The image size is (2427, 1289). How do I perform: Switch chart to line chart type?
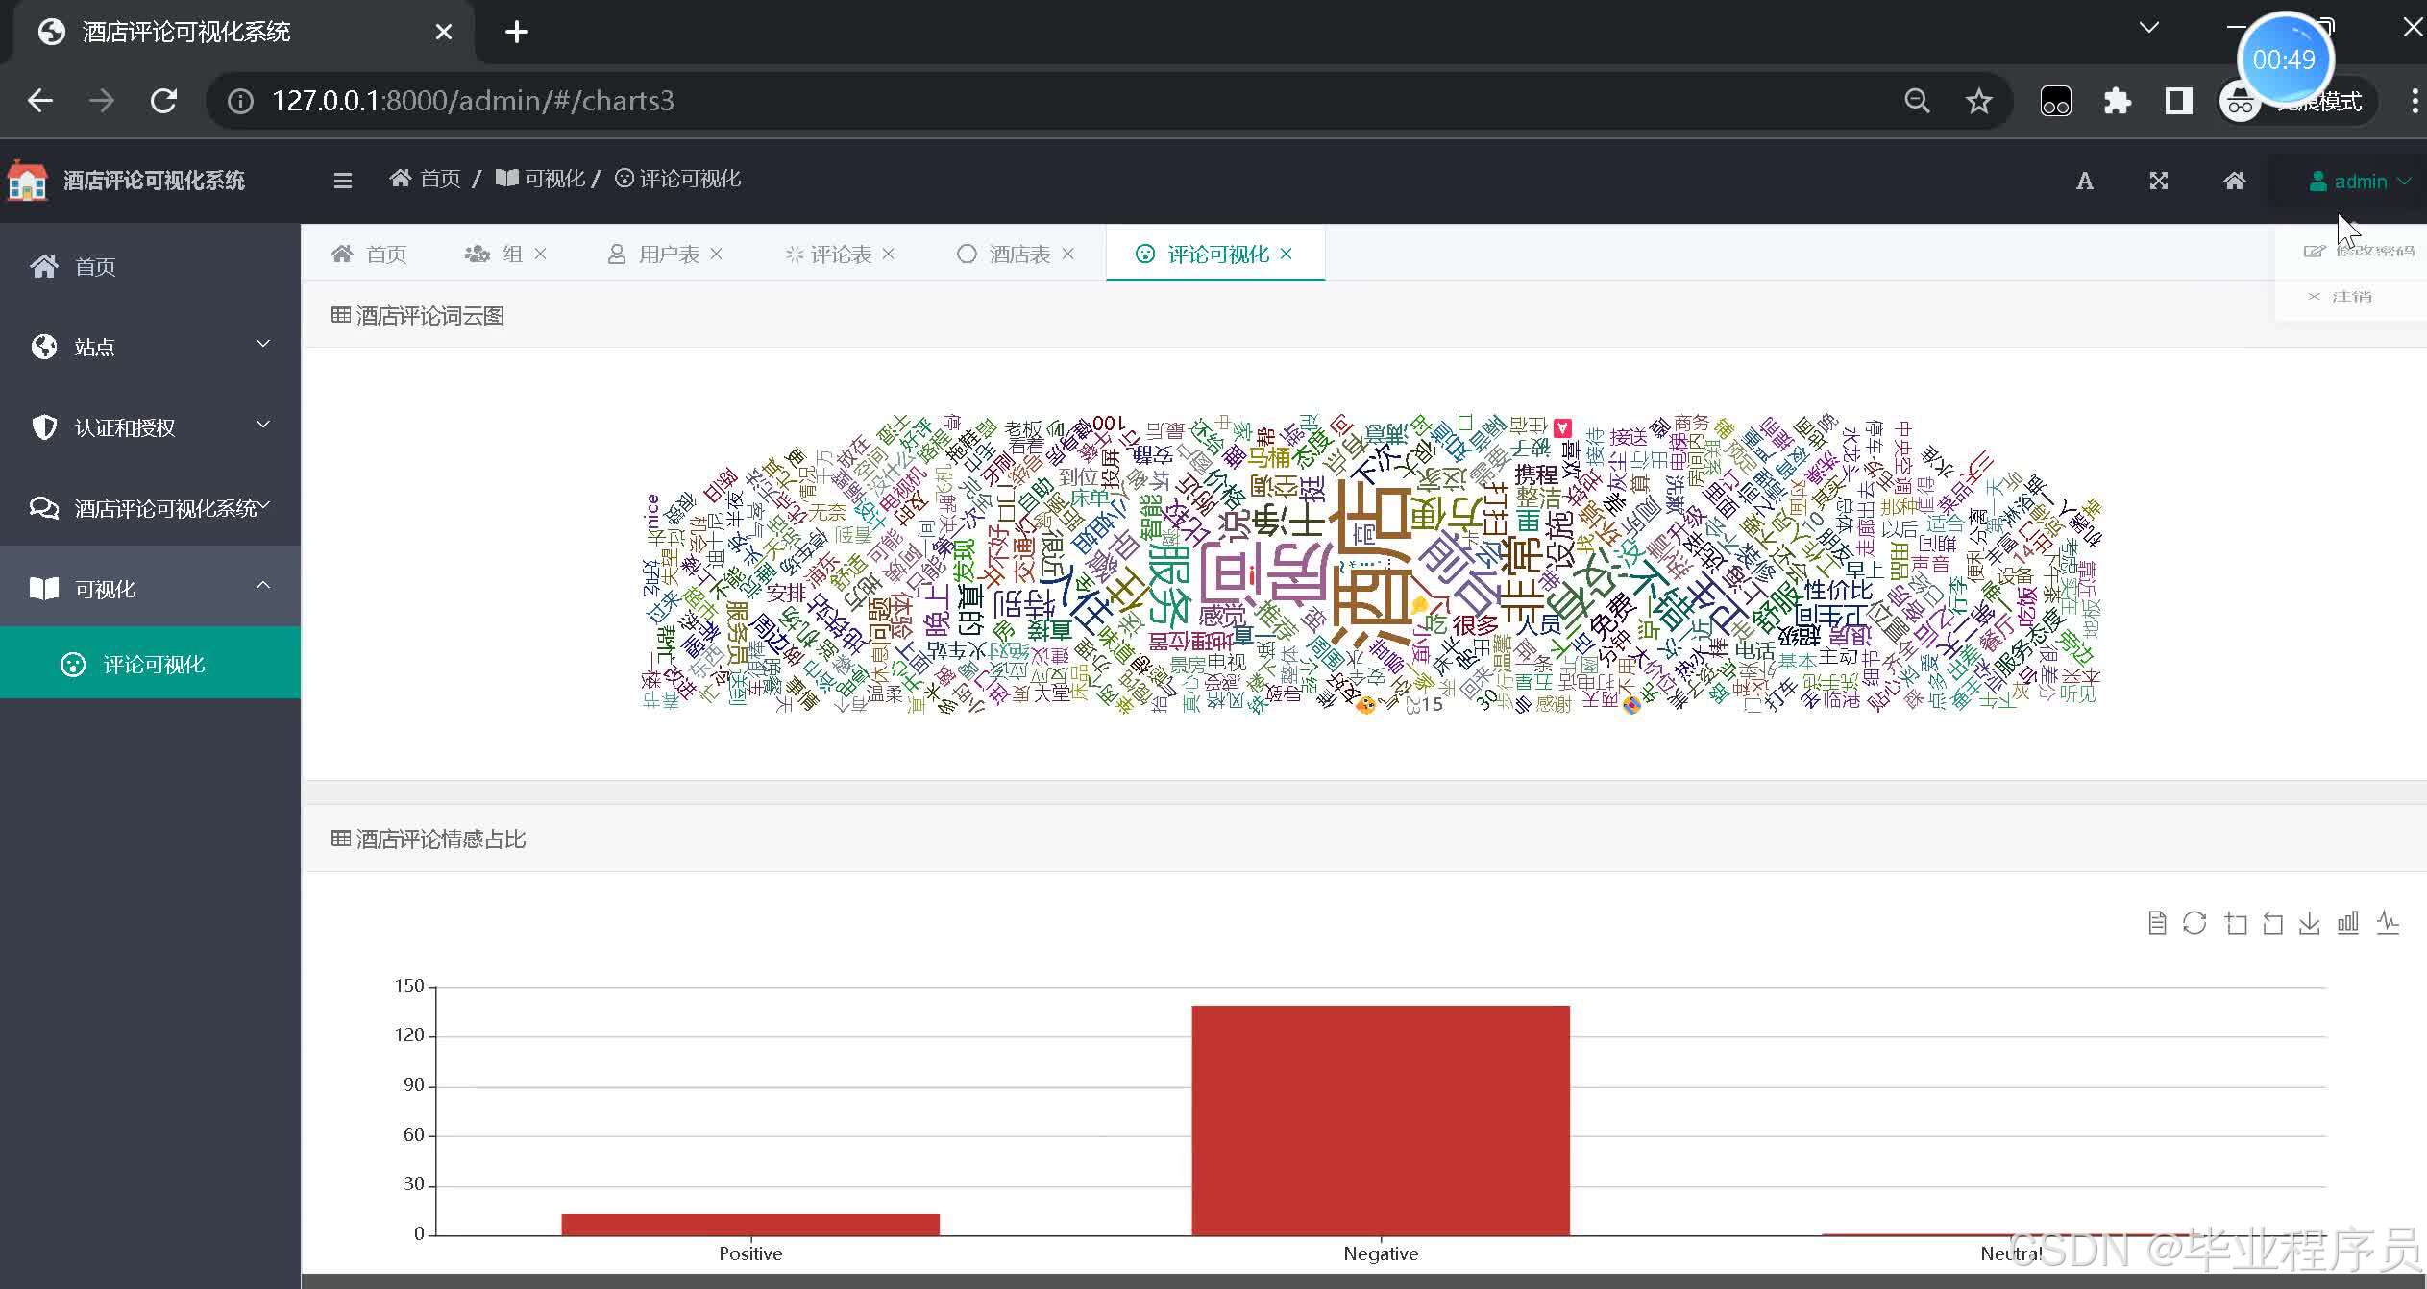point(2388,923)
